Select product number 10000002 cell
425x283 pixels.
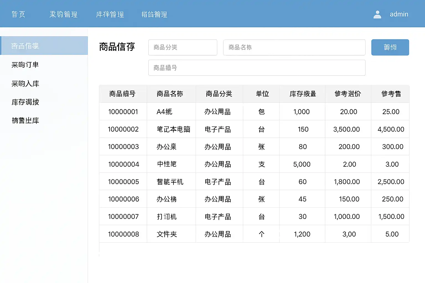[x=123, y=129]
